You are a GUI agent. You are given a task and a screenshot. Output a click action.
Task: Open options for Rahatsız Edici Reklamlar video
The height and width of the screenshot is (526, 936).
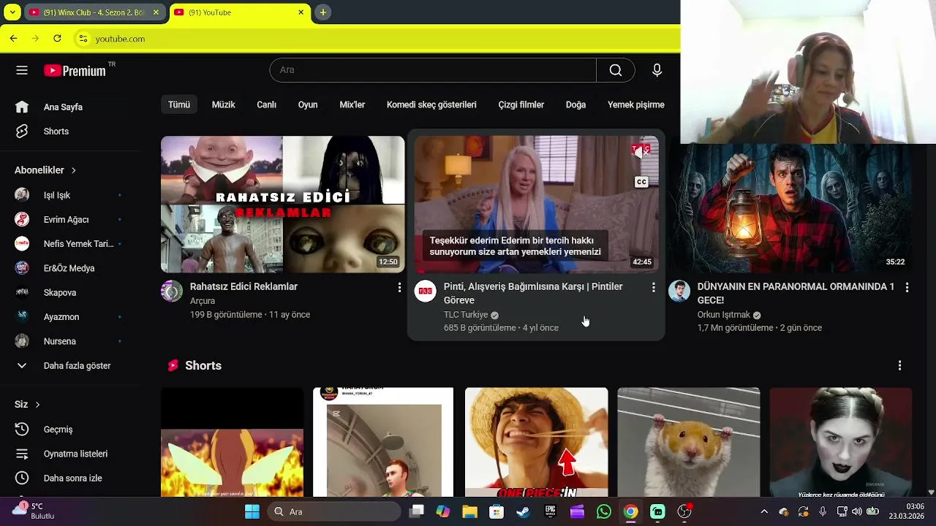[x=399, y=288]
